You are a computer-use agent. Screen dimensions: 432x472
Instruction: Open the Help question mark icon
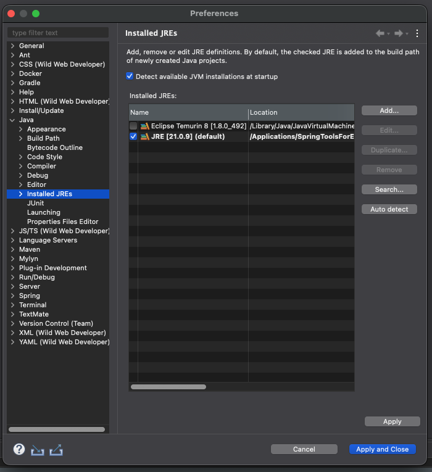[x=19, y=449]
